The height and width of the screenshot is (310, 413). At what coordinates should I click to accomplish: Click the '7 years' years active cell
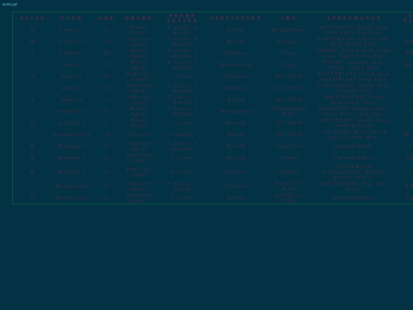pyautogui.click(x=182, y=77)
